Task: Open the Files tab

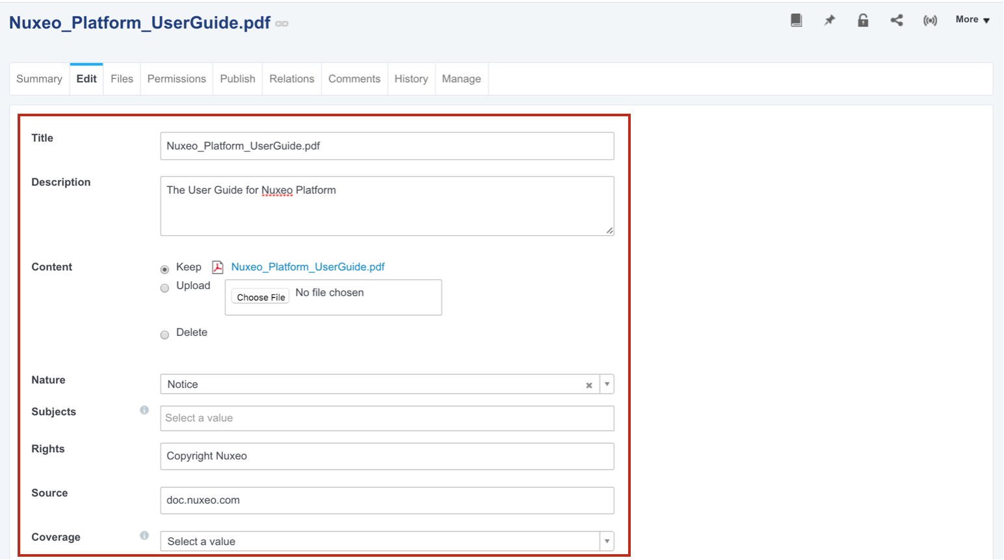Action: tap(122, 79)
